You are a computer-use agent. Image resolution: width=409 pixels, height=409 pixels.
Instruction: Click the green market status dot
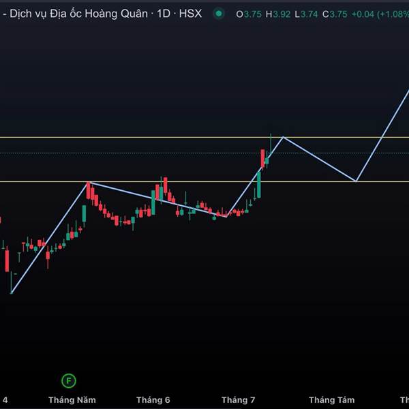coord(219,14)
